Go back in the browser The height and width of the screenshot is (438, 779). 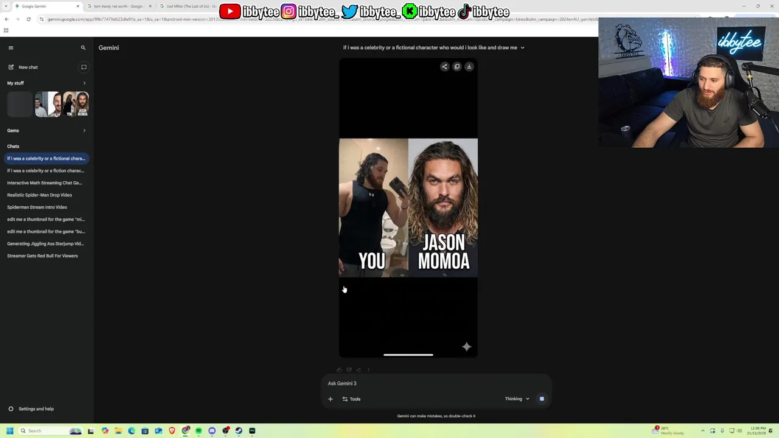(x=7, y=19)
